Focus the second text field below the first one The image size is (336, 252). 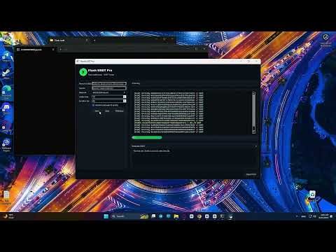point(109,88)
